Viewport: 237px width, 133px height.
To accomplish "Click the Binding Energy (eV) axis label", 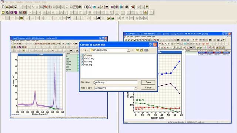I will [40, 114].
